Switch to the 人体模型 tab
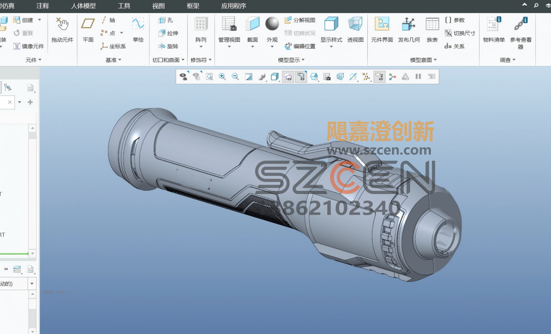This screenshot has width=551, height=334. click(x=83, y=6)
